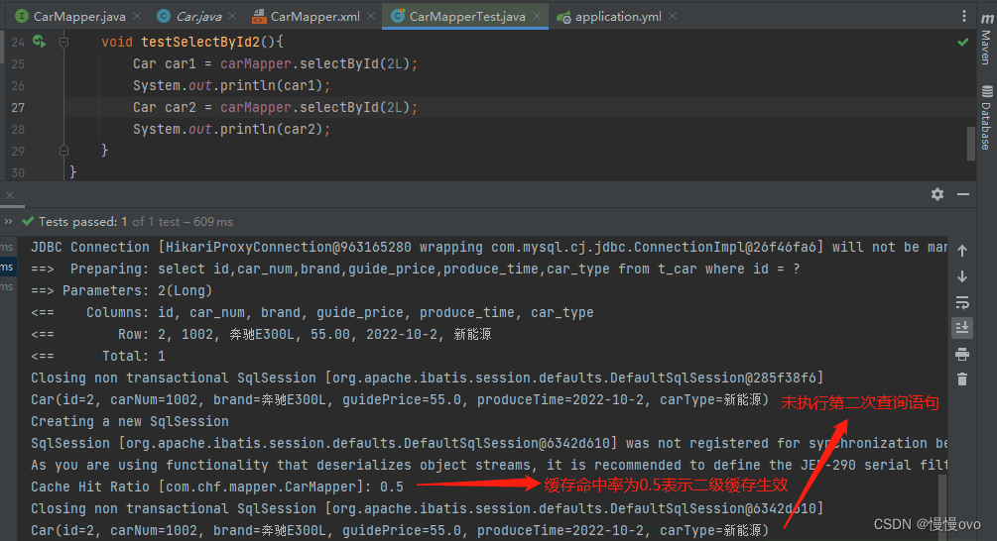
Task: Click the run test gutter icon on line 24
Action: (x=40, y=42)
